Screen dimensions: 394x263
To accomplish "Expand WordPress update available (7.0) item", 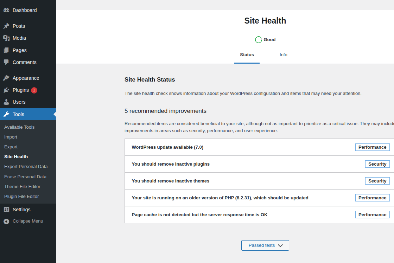I will 259,147.
